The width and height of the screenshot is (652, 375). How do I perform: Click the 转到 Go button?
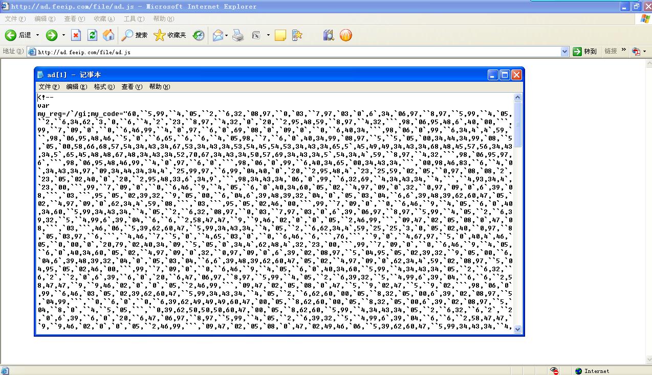pyautogui.click(x=585, y=52)
